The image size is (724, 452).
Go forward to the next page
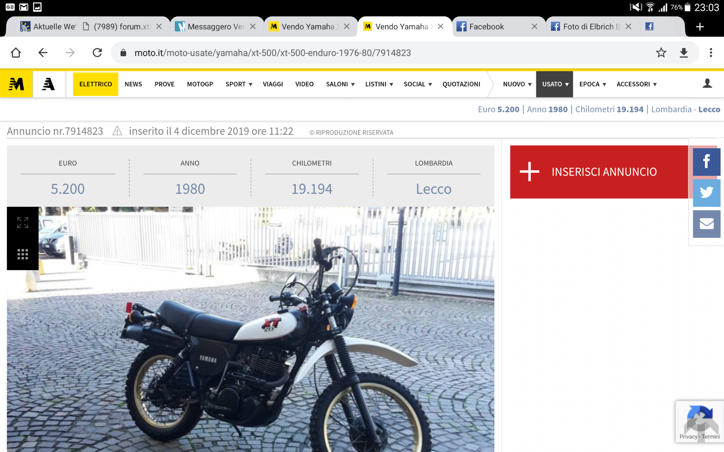coord(70,53)
